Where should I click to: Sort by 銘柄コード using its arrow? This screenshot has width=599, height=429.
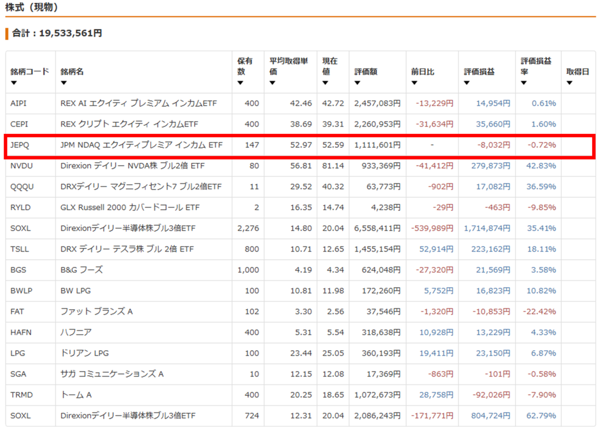pyautogui.click(x=13, y=83)
